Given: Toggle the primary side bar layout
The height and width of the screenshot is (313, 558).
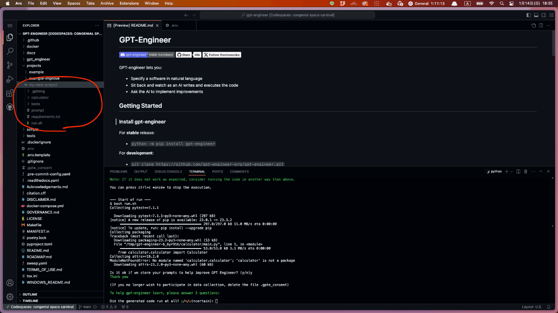Looking at the screenshot, I should (x=529, y=15).
